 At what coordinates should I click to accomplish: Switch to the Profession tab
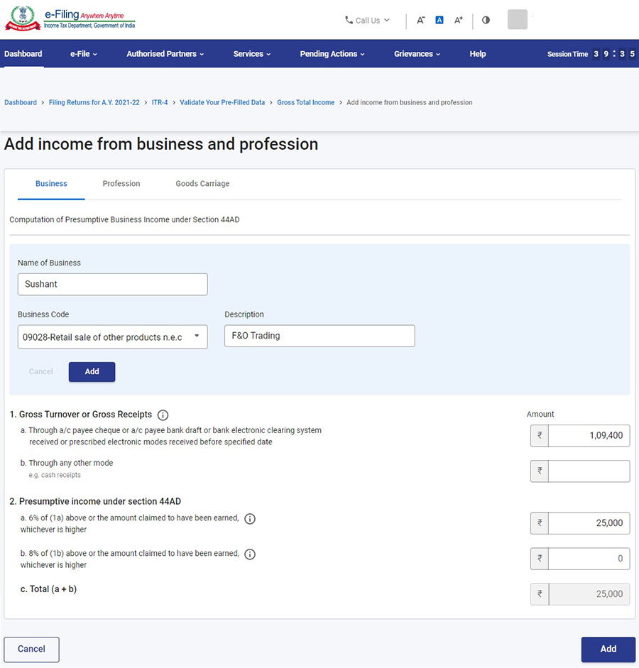(121, 183)
